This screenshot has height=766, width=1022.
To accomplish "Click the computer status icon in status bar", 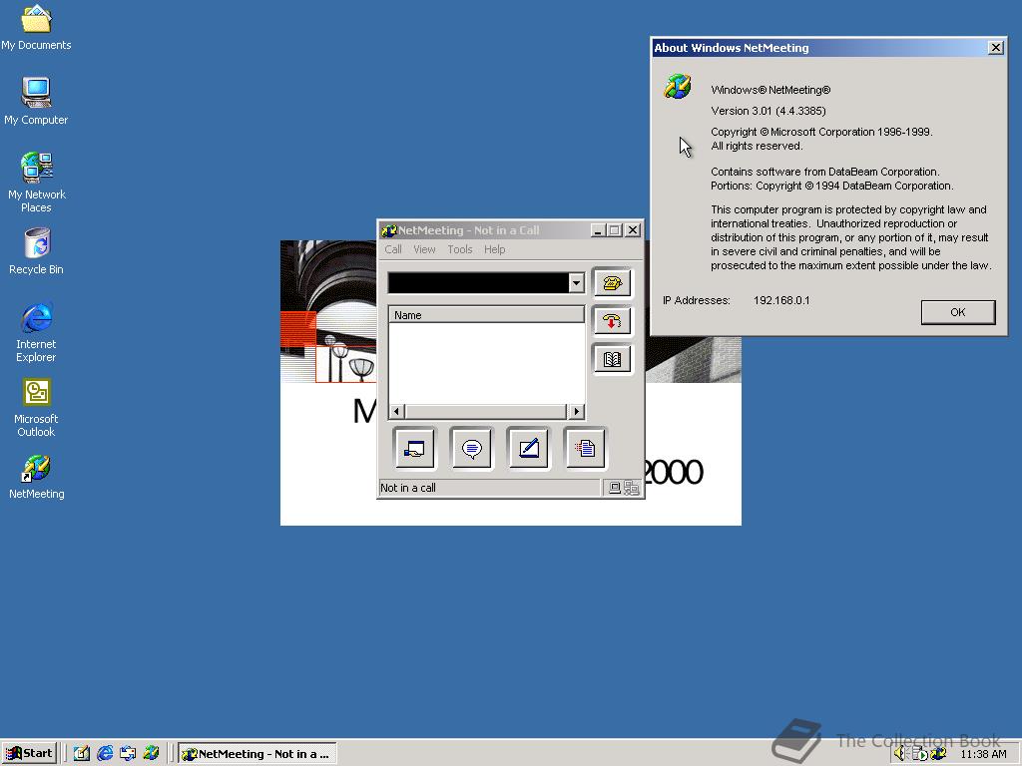I will click(x=614, y=488).
